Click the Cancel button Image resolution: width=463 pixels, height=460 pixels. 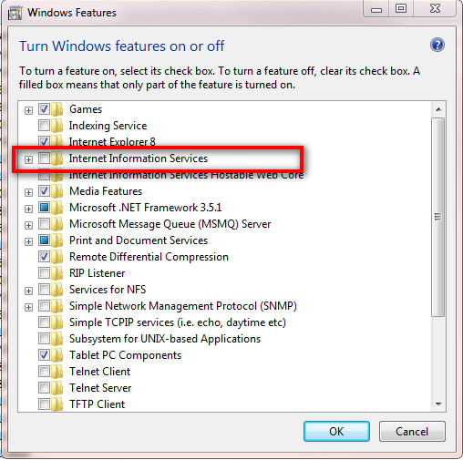coord(412,432)
